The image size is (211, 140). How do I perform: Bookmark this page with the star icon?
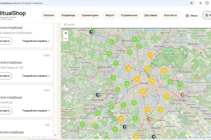[x=191, y=3]
